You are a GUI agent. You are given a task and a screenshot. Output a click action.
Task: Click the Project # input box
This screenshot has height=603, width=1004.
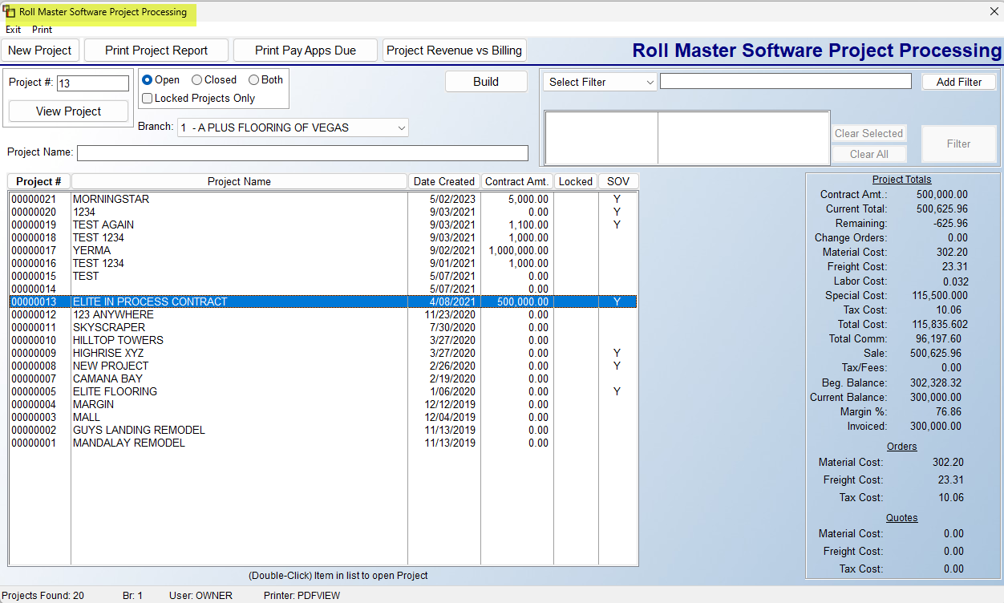click(92, 83)
